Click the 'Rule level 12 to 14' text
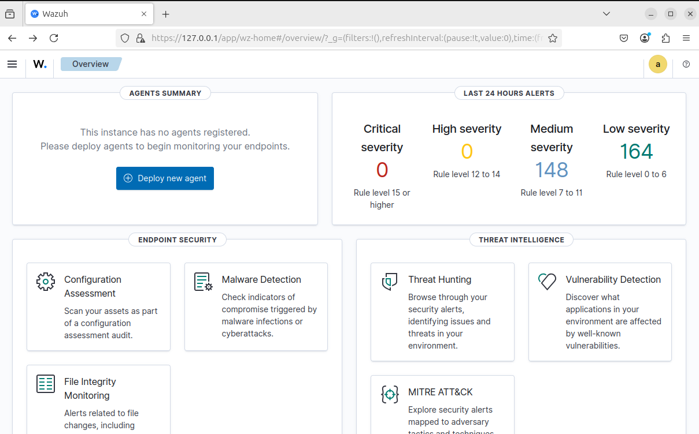This screenshot has height=434, width=699. (x=467, y=174)
